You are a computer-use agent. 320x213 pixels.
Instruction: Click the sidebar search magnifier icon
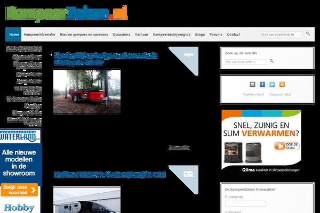271,61
